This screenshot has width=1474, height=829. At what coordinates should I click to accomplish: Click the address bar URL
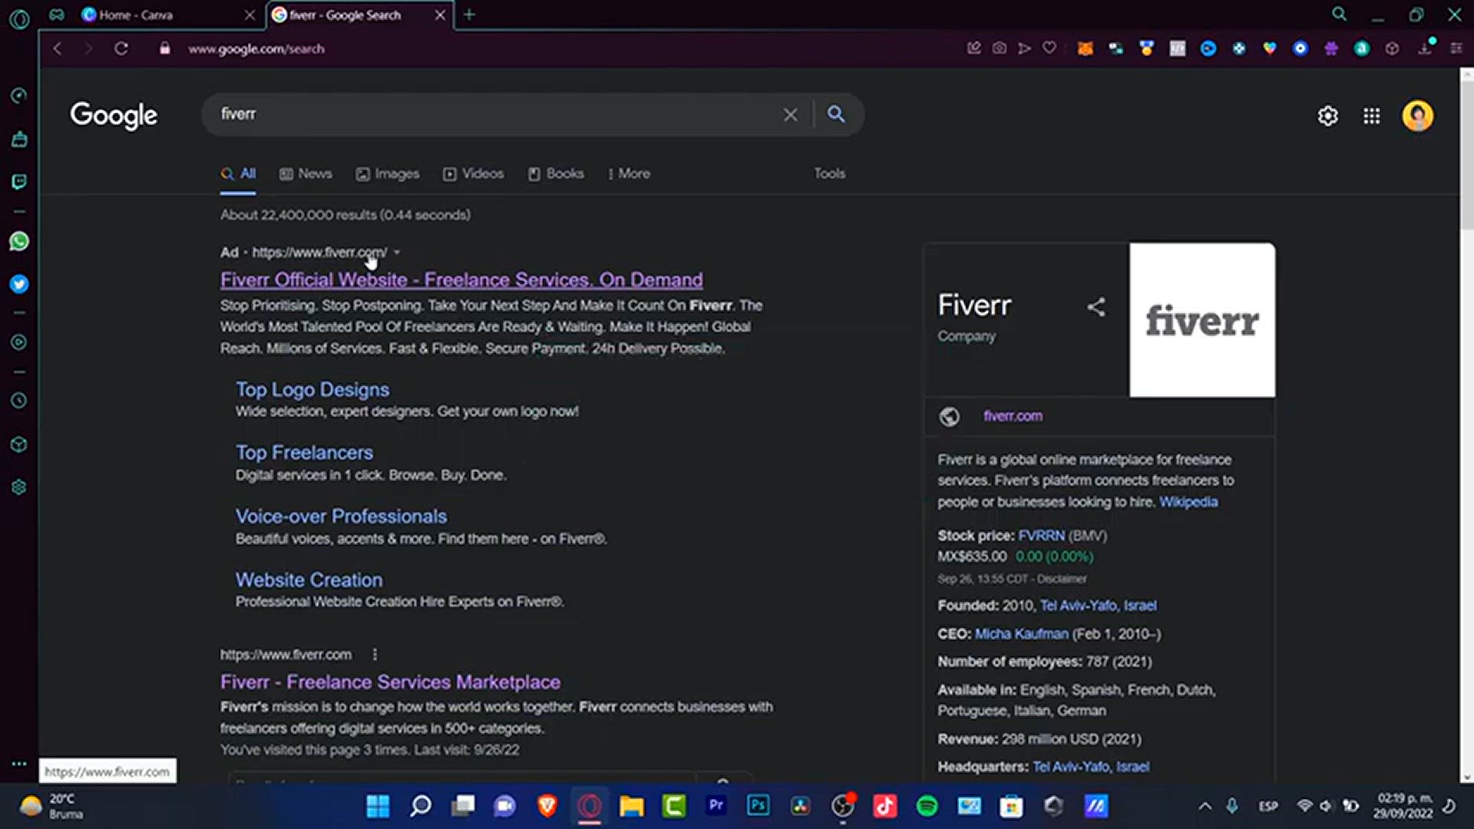click(x=256, y=48)
